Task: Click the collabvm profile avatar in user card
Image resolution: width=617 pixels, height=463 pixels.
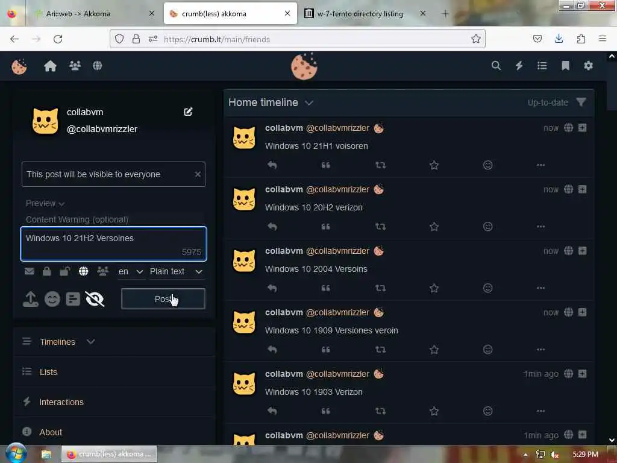Action: click(x=45, y=121)
